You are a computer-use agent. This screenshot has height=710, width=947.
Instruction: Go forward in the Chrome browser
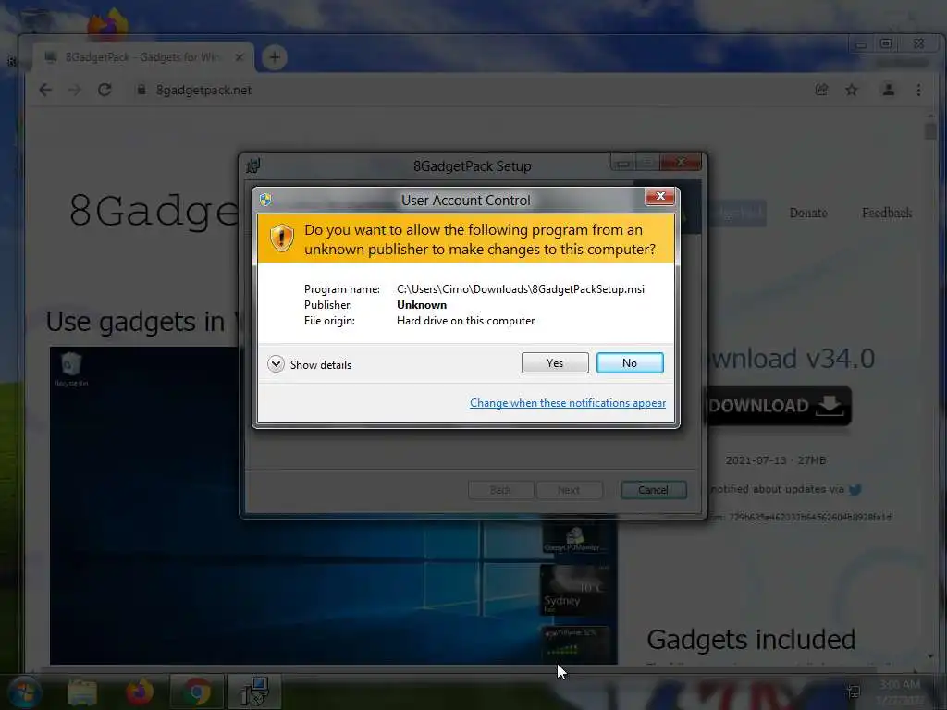[74, 90]
